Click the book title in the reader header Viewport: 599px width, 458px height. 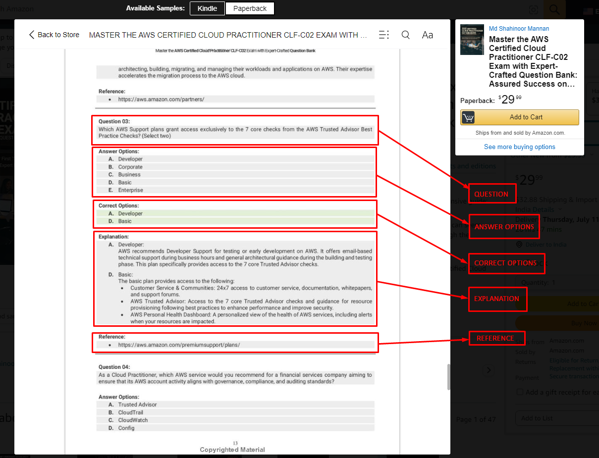[x=228, y=35]
